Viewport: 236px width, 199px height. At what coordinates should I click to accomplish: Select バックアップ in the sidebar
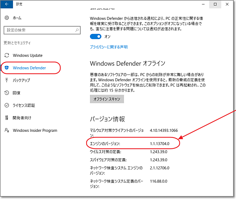coord(21,80)
